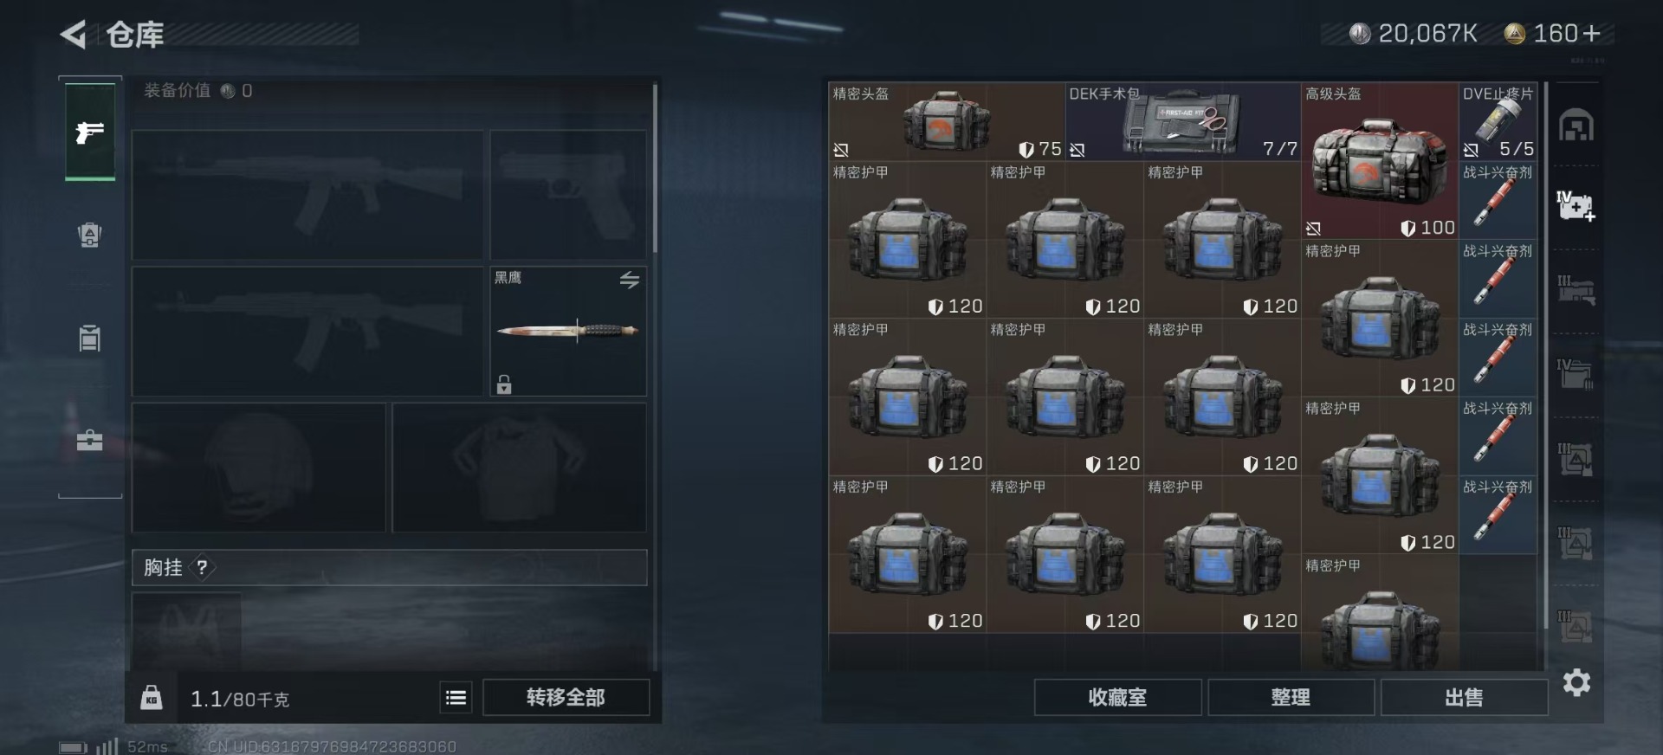
Task: Select the weapons pistol tab in sidebar
Action: (x=90, y=132)
